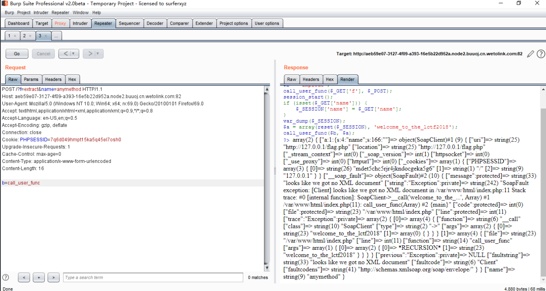Add new repeater tab via ellipsis
Viewport: 546px width, 291px height.
coord(56,36)
